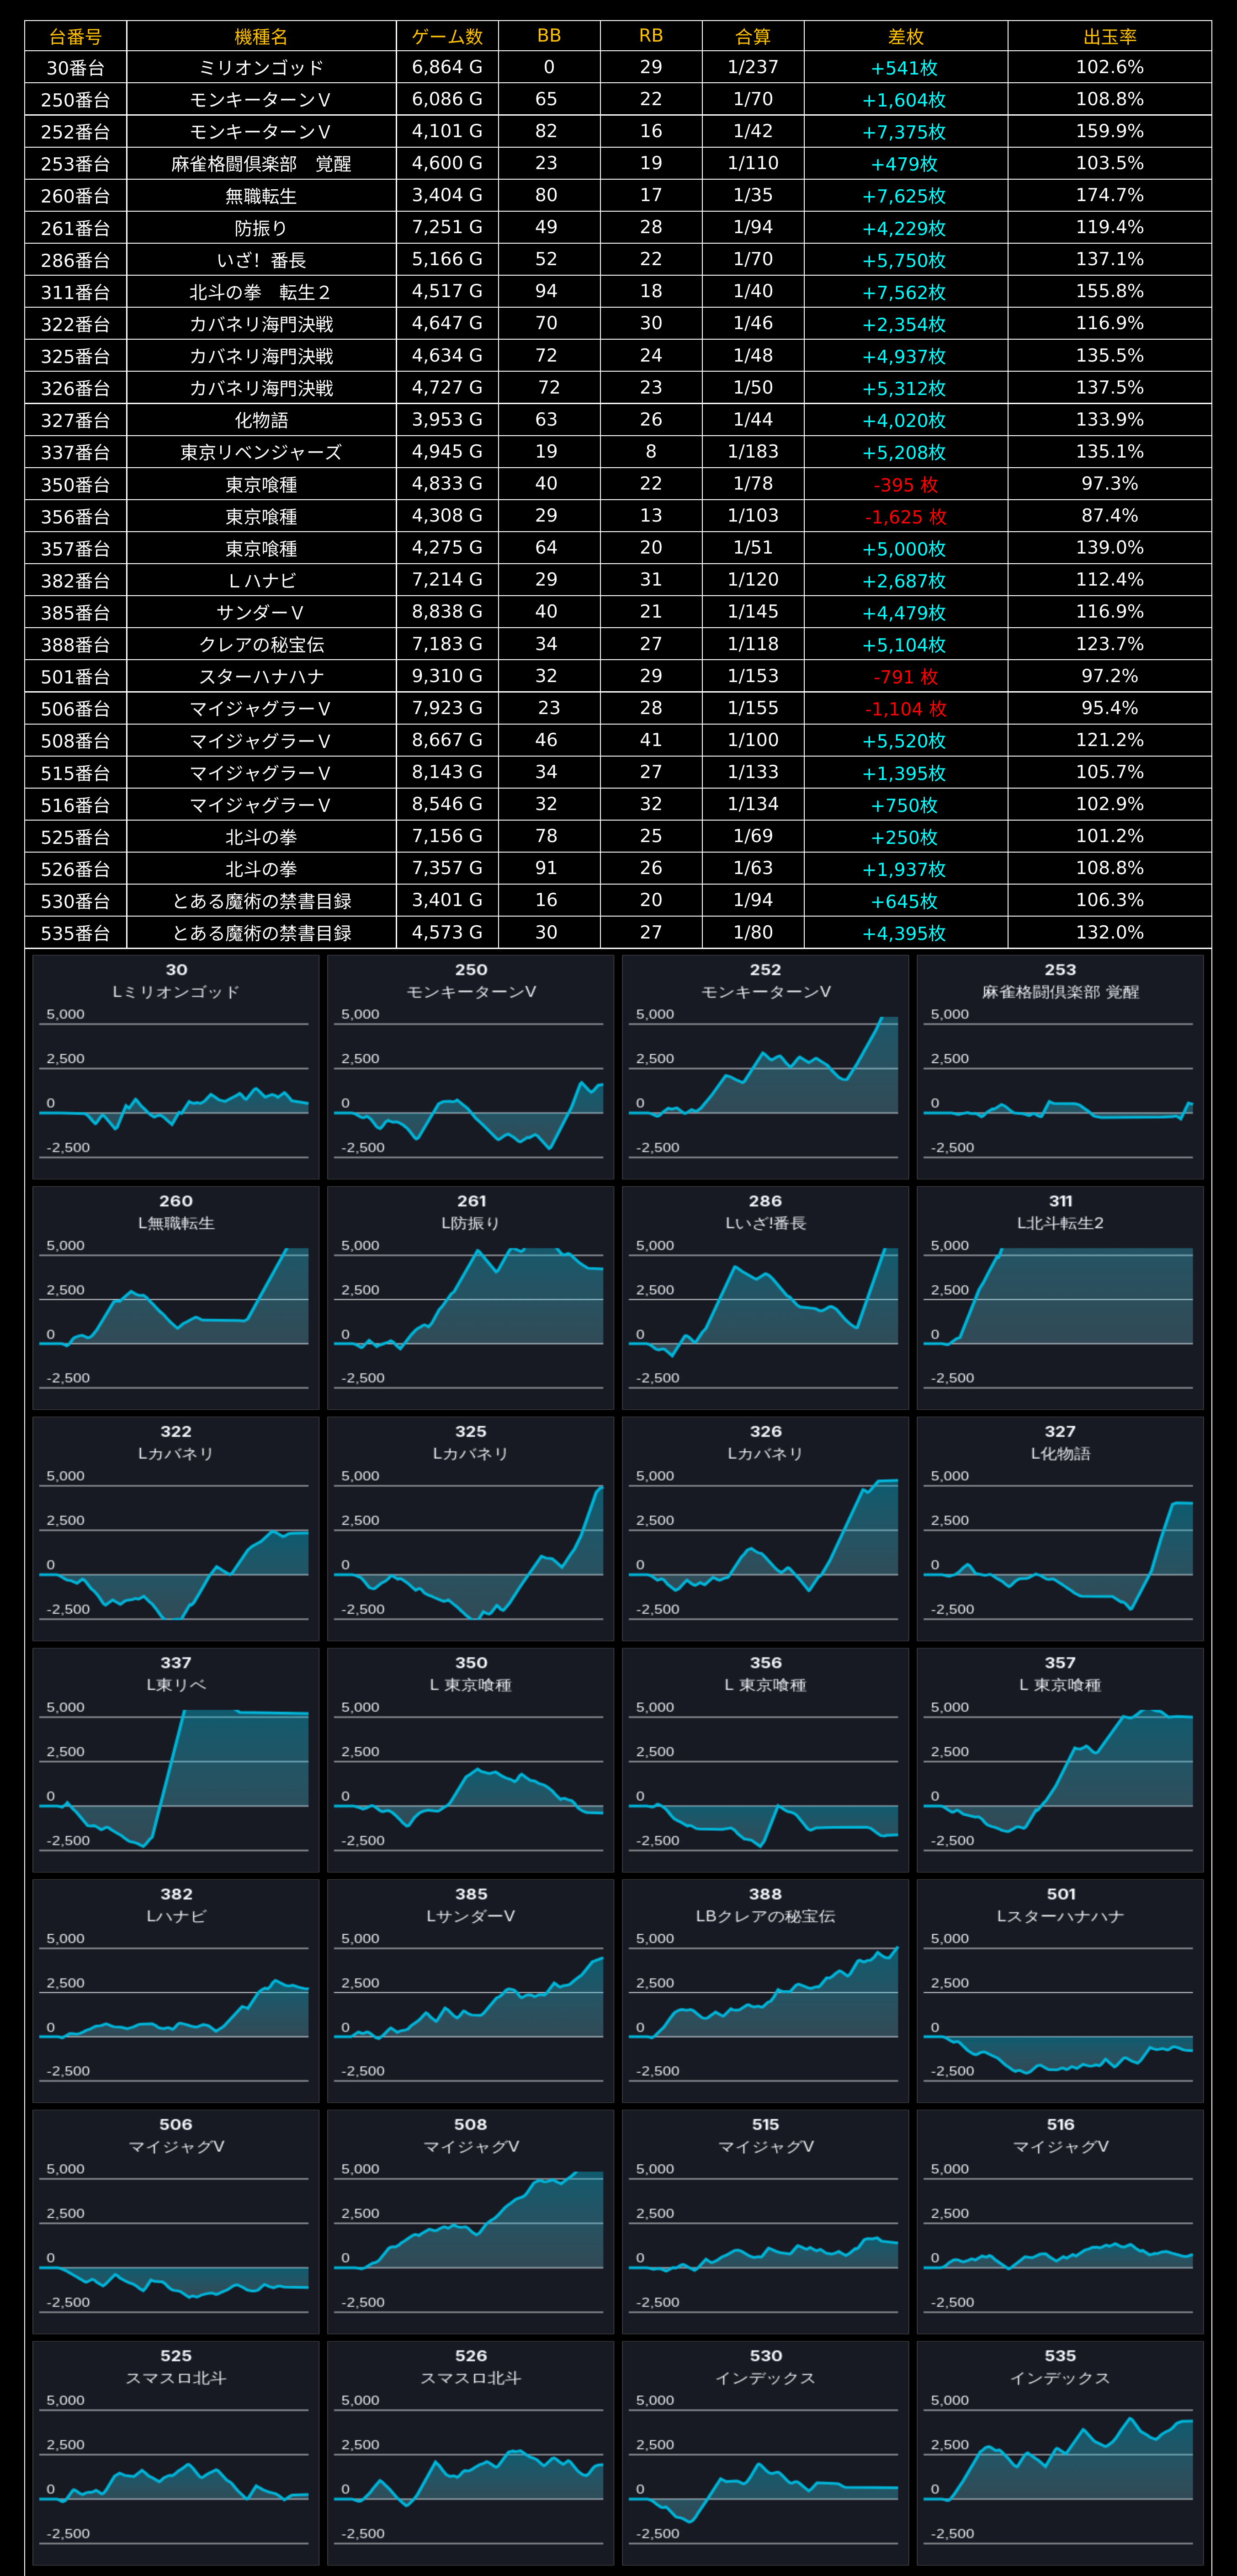Screen dimensions: 1237x2576
Task: Open the graph card 385 LサンダーV
Action: tap(471, 1991)
